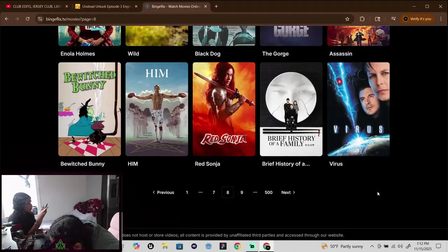The image size is (448, 252).
Task: Click the Assassin title
Action: (x=341, y=54)
